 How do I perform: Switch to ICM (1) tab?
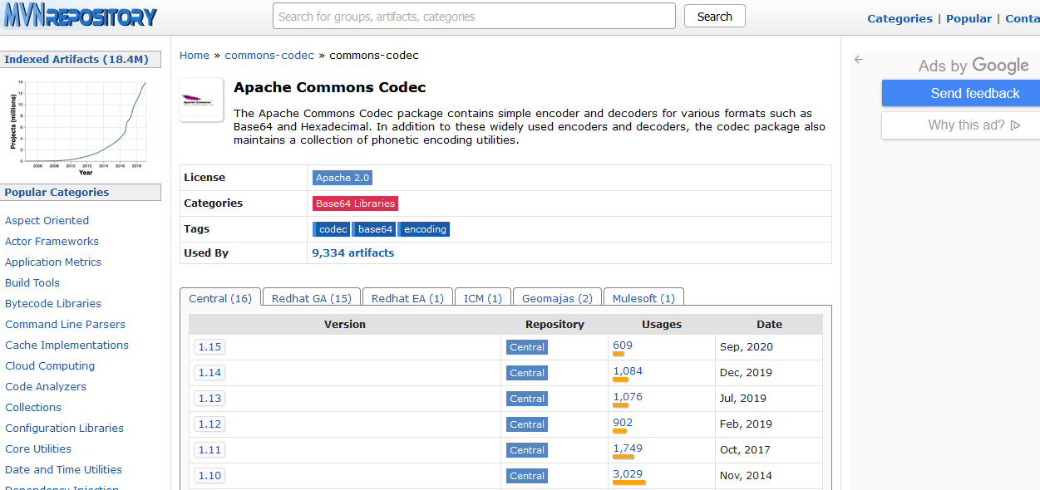(x=483, y=298)
